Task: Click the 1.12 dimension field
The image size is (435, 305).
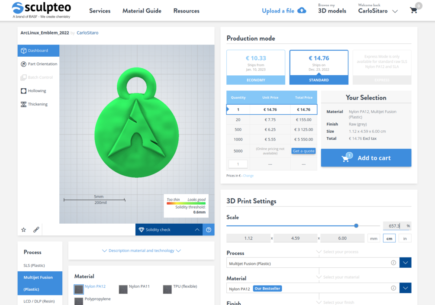Action: (x=248, y=238)
